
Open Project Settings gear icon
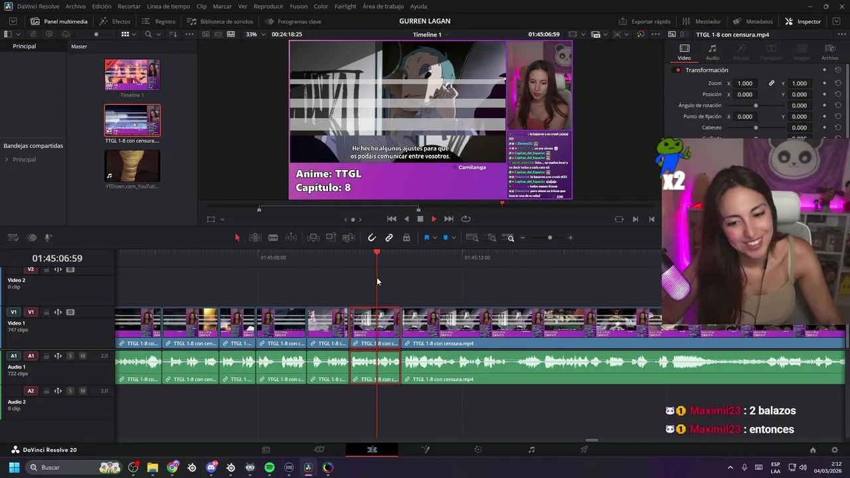click(835, 449)
